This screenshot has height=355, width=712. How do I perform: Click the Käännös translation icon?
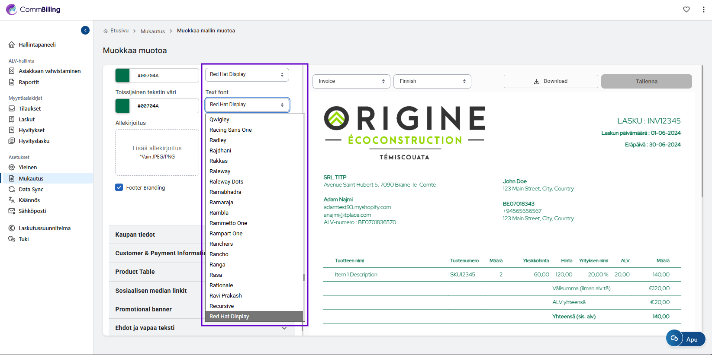[12, 200]
